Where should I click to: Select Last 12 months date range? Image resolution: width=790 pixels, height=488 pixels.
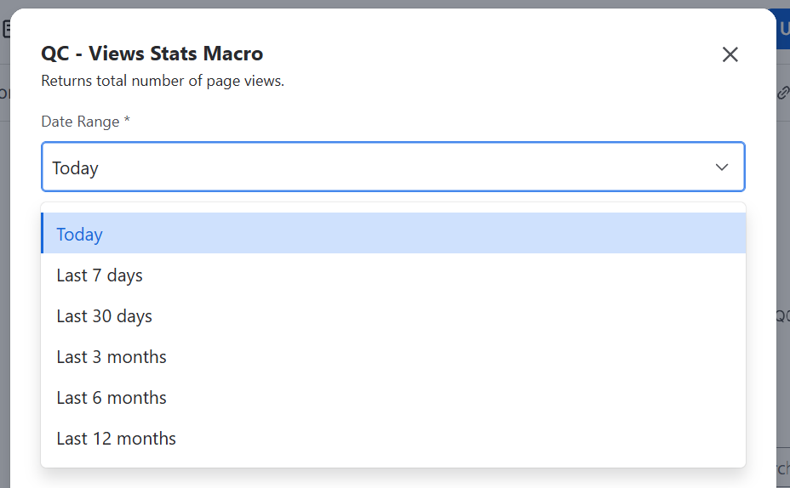click(393, 438)
